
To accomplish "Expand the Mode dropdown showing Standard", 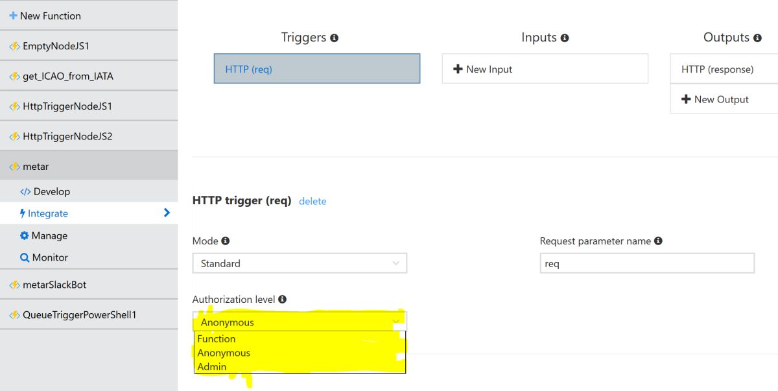I will click(300, 263).
